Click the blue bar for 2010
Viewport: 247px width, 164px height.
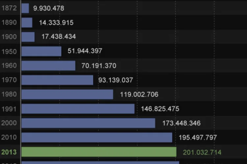point(97,137)
